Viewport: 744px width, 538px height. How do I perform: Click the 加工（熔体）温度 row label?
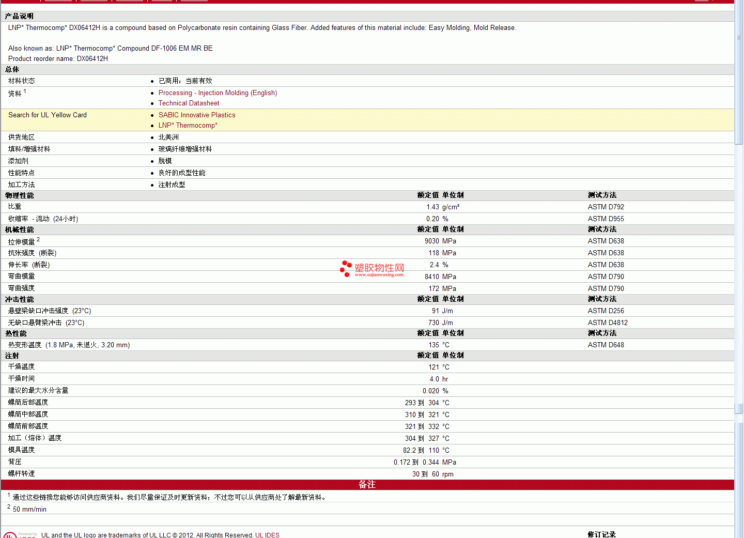(x=35, y=438)
